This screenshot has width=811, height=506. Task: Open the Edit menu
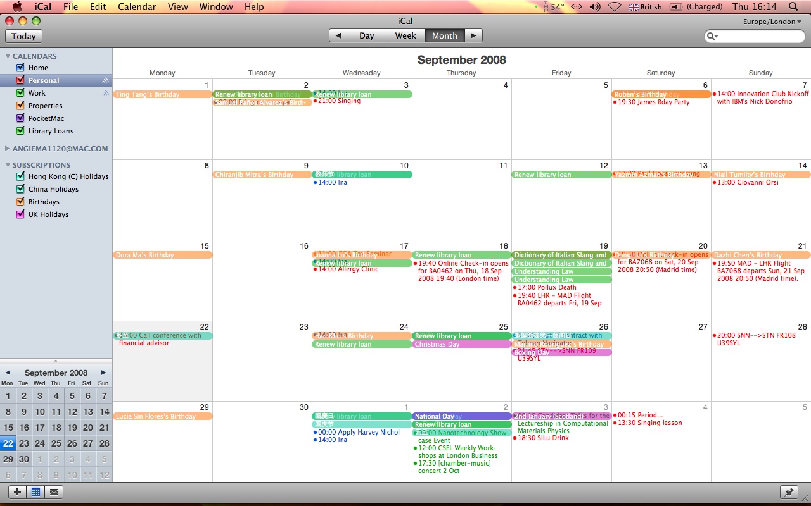point(98,7)
